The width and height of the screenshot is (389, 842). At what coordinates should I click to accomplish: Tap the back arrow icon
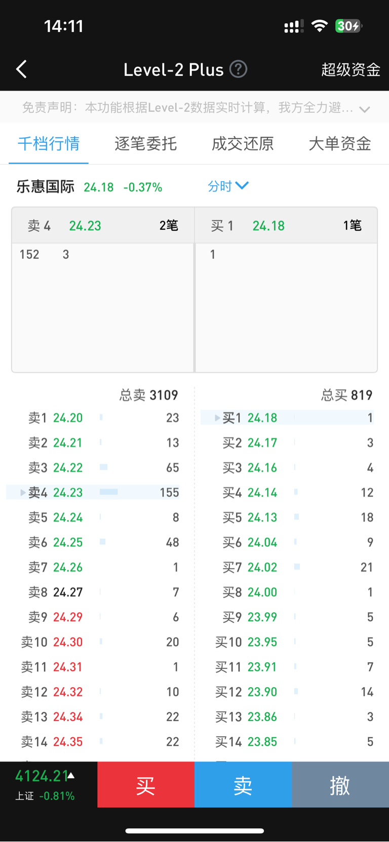(x=21, y=69)
